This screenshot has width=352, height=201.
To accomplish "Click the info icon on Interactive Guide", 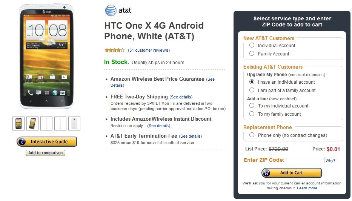I will [x=23, y=142].
